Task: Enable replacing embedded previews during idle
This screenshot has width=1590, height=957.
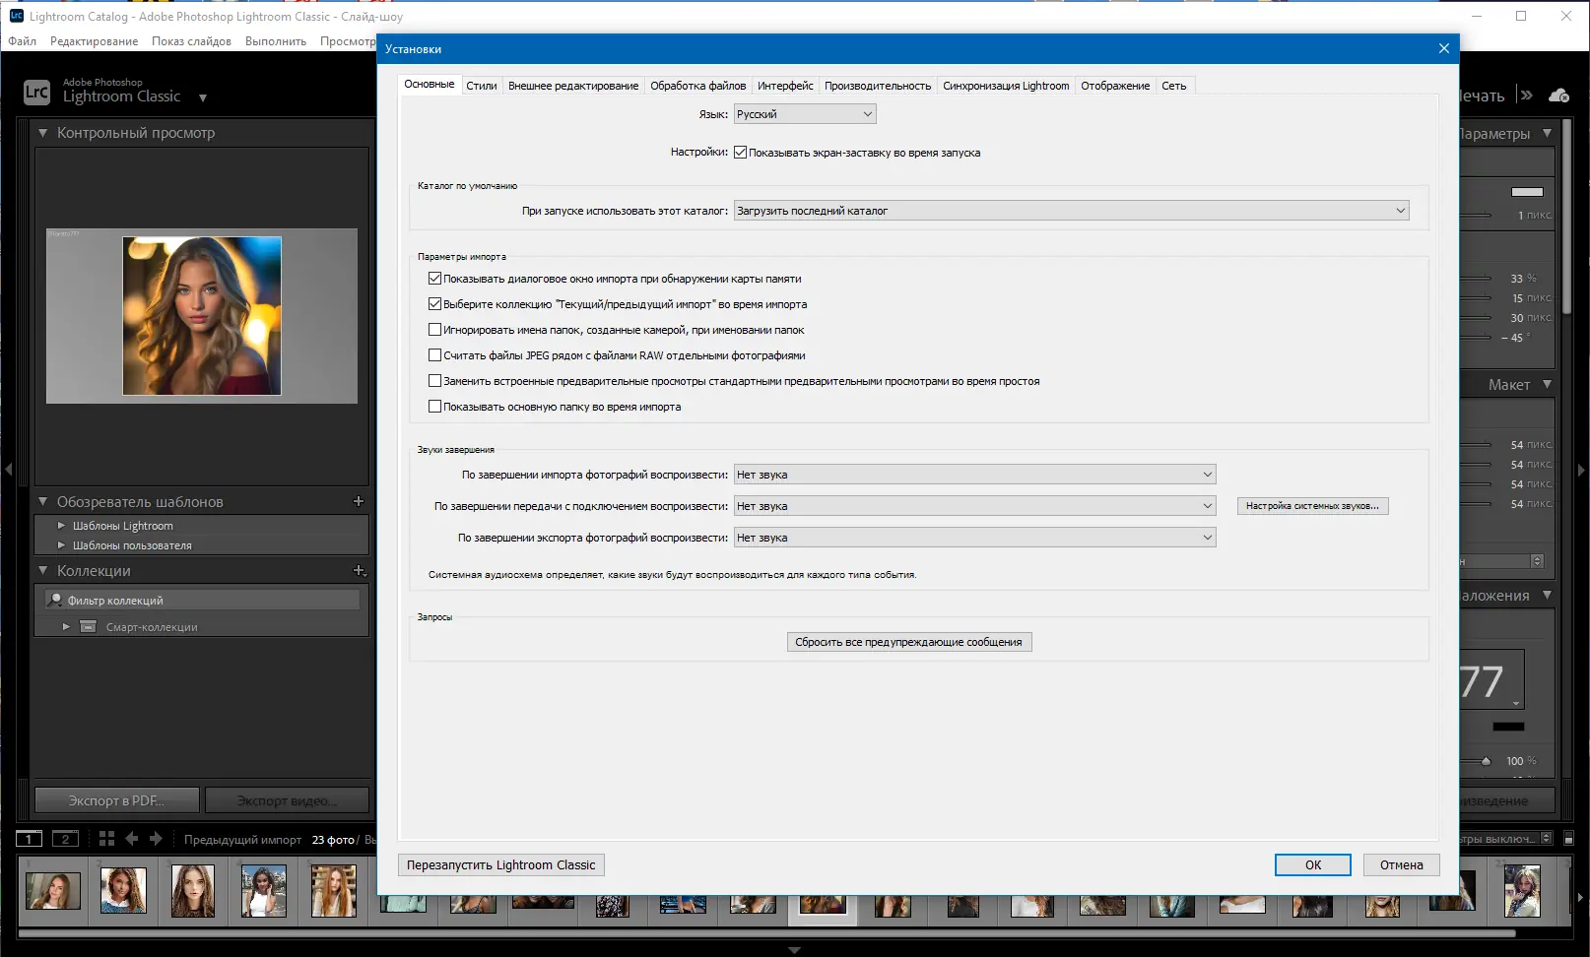Action: click(x=434, y=381)
